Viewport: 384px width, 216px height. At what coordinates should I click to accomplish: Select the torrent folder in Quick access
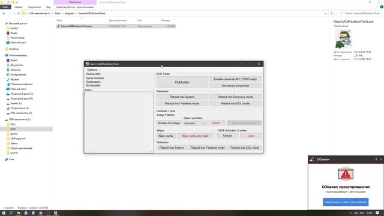point(14,28)
